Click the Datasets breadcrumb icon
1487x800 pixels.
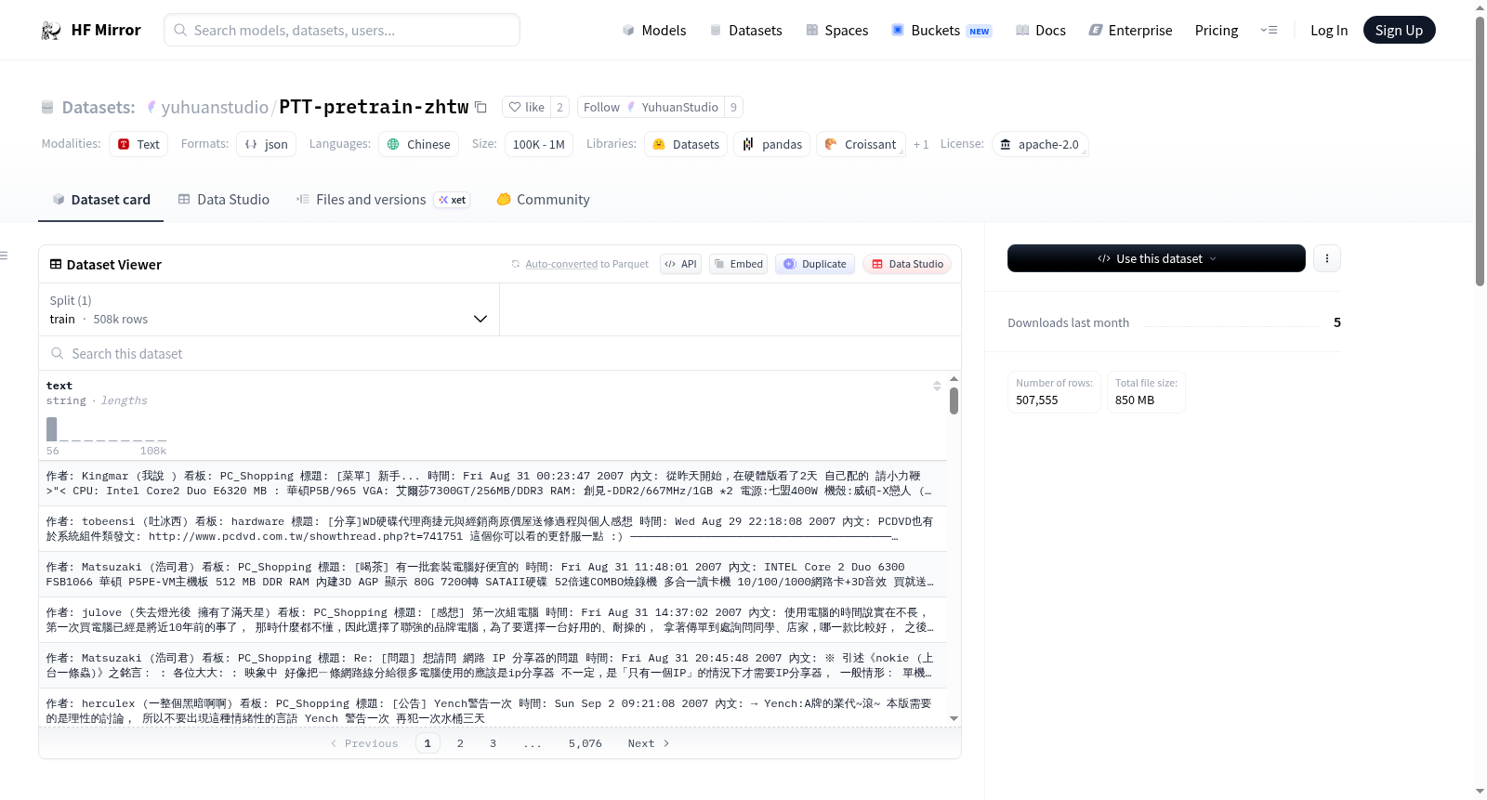(47, 107)
